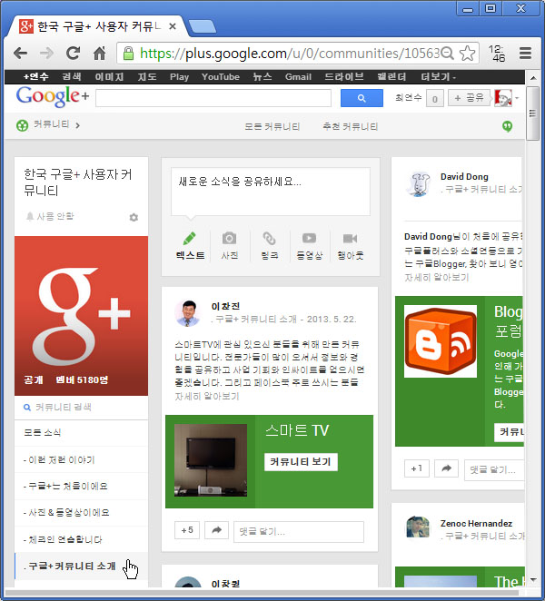Image resolution: width=545 pixels, height=601 pixels.
Task: Open the profile avatar account menu
Action: click(503, 98)
